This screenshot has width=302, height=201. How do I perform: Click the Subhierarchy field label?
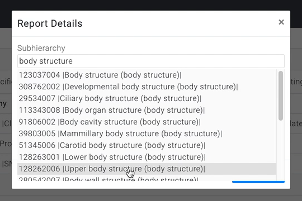41,48
